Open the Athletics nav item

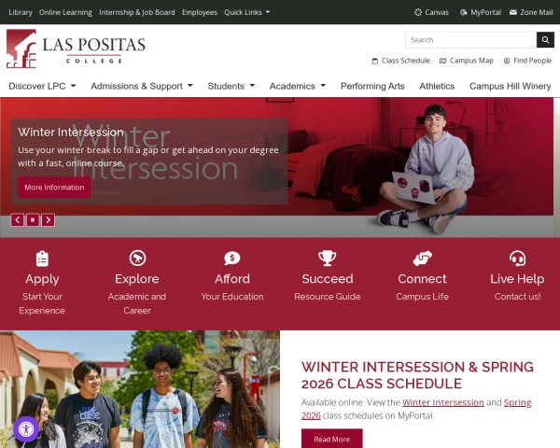tap(437, 86)
